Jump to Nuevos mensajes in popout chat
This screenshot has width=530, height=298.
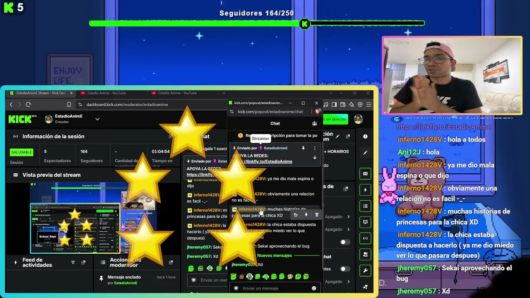click(275, 256)
